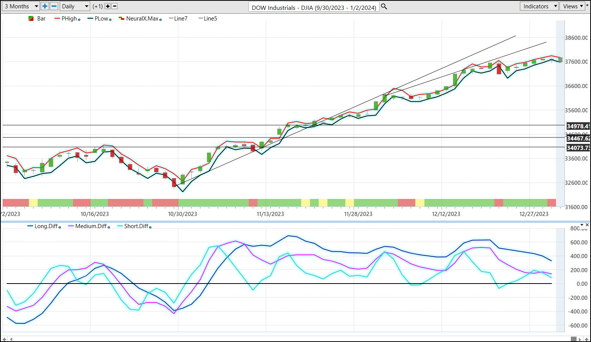Click the 10/30/2023 date axis label

(x=183, y=214)
